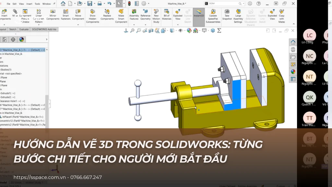332x187 pixels.
Task: Click participant QK avatar
Action: (309, 97)
